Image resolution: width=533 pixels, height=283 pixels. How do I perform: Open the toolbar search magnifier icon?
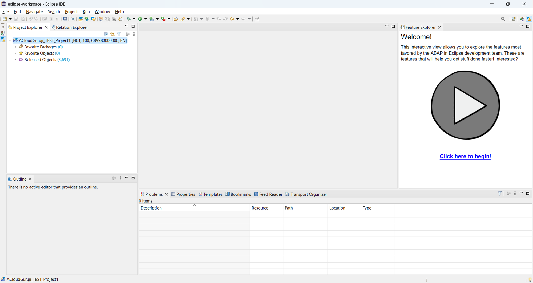point(503,19)
